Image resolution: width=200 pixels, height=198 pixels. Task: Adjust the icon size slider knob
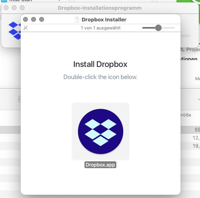pyautogui.click(x=158, y=28)
